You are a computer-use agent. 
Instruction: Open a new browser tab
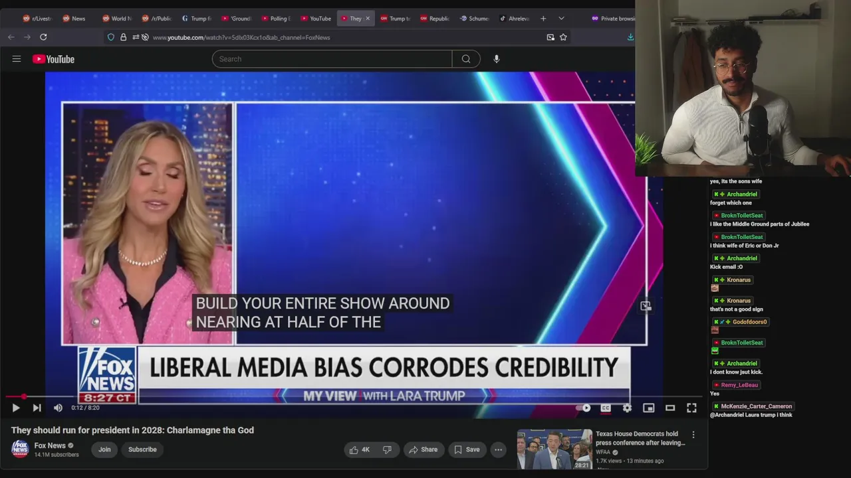tap(543, 19)
